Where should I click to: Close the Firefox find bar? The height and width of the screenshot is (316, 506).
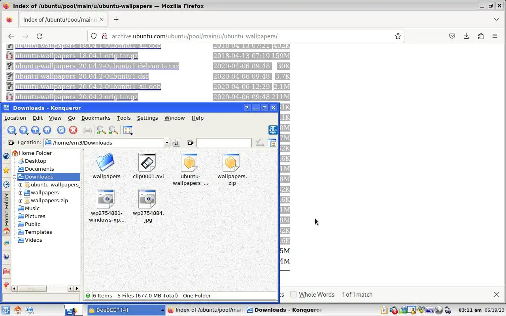coord(497,294)
